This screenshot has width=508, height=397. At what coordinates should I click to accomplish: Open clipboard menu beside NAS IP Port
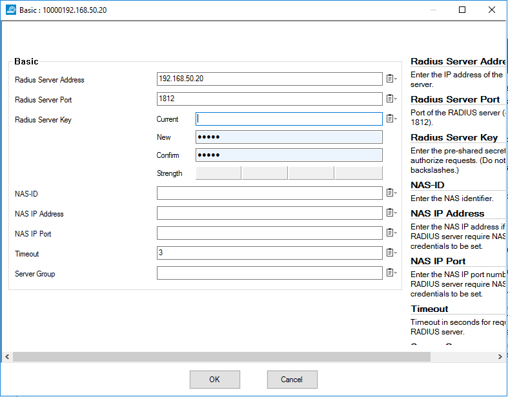(391, 233)
